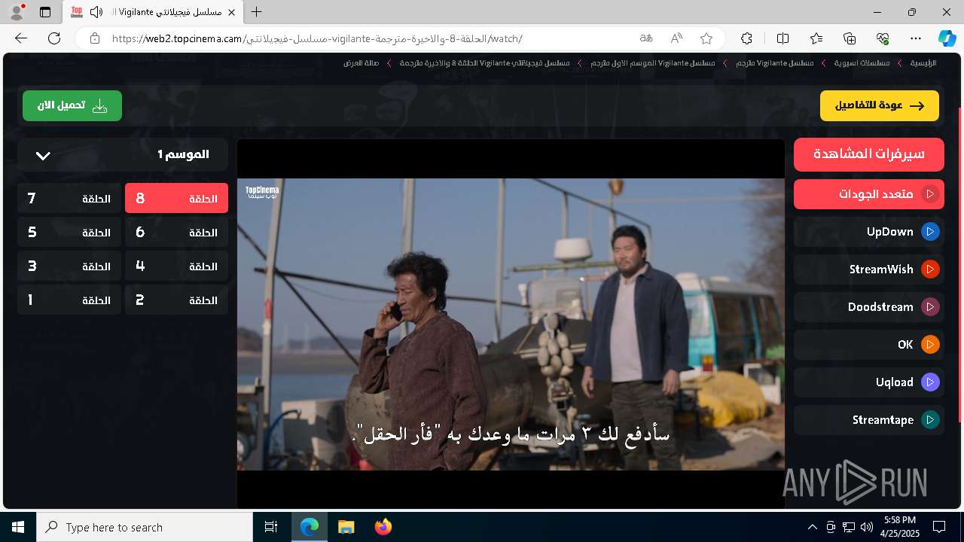Click the OK server orange play icon

click(x=930, y=345)
